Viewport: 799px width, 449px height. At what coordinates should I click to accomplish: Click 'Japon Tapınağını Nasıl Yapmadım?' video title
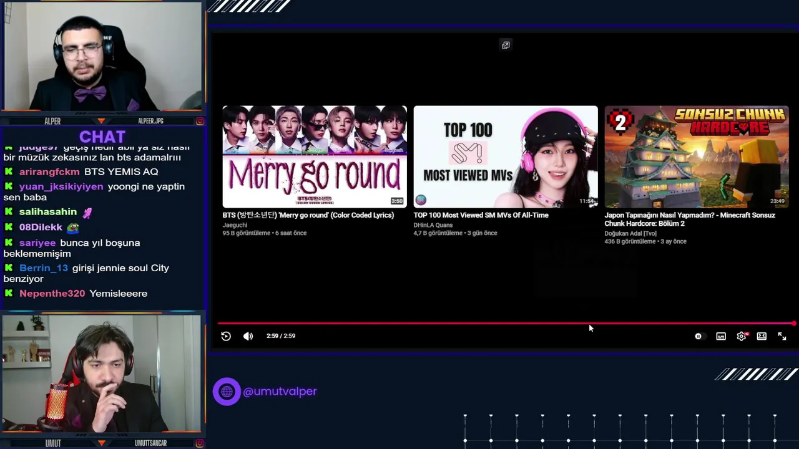click(690, 219)
